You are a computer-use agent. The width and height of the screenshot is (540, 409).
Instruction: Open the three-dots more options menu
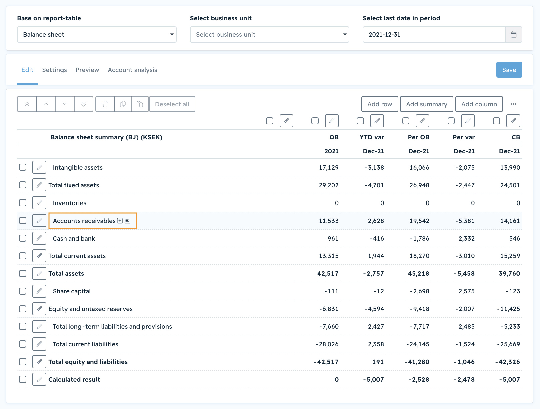(514, 104)
